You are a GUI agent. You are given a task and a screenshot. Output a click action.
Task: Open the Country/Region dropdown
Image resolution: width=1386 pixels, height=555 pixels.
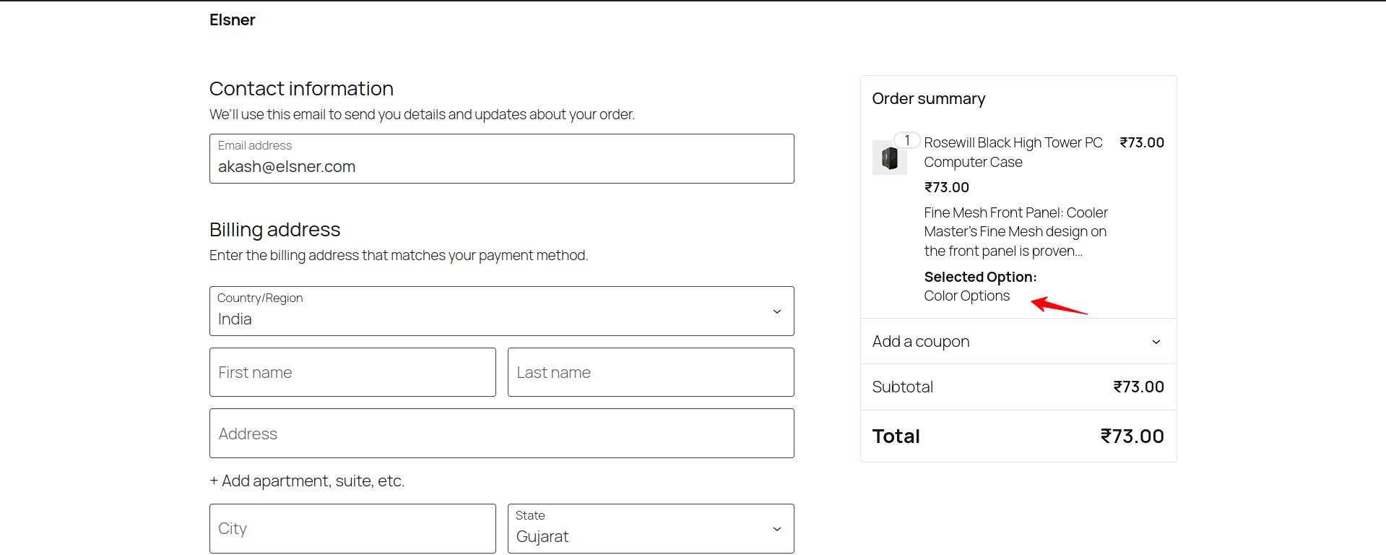coord(501,311)
